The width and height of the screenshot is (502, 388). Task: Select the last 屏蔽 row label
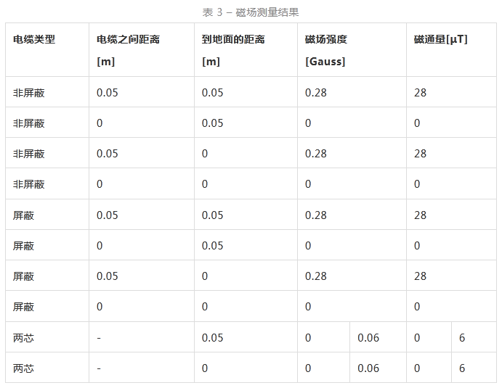[x=24, y=307]
